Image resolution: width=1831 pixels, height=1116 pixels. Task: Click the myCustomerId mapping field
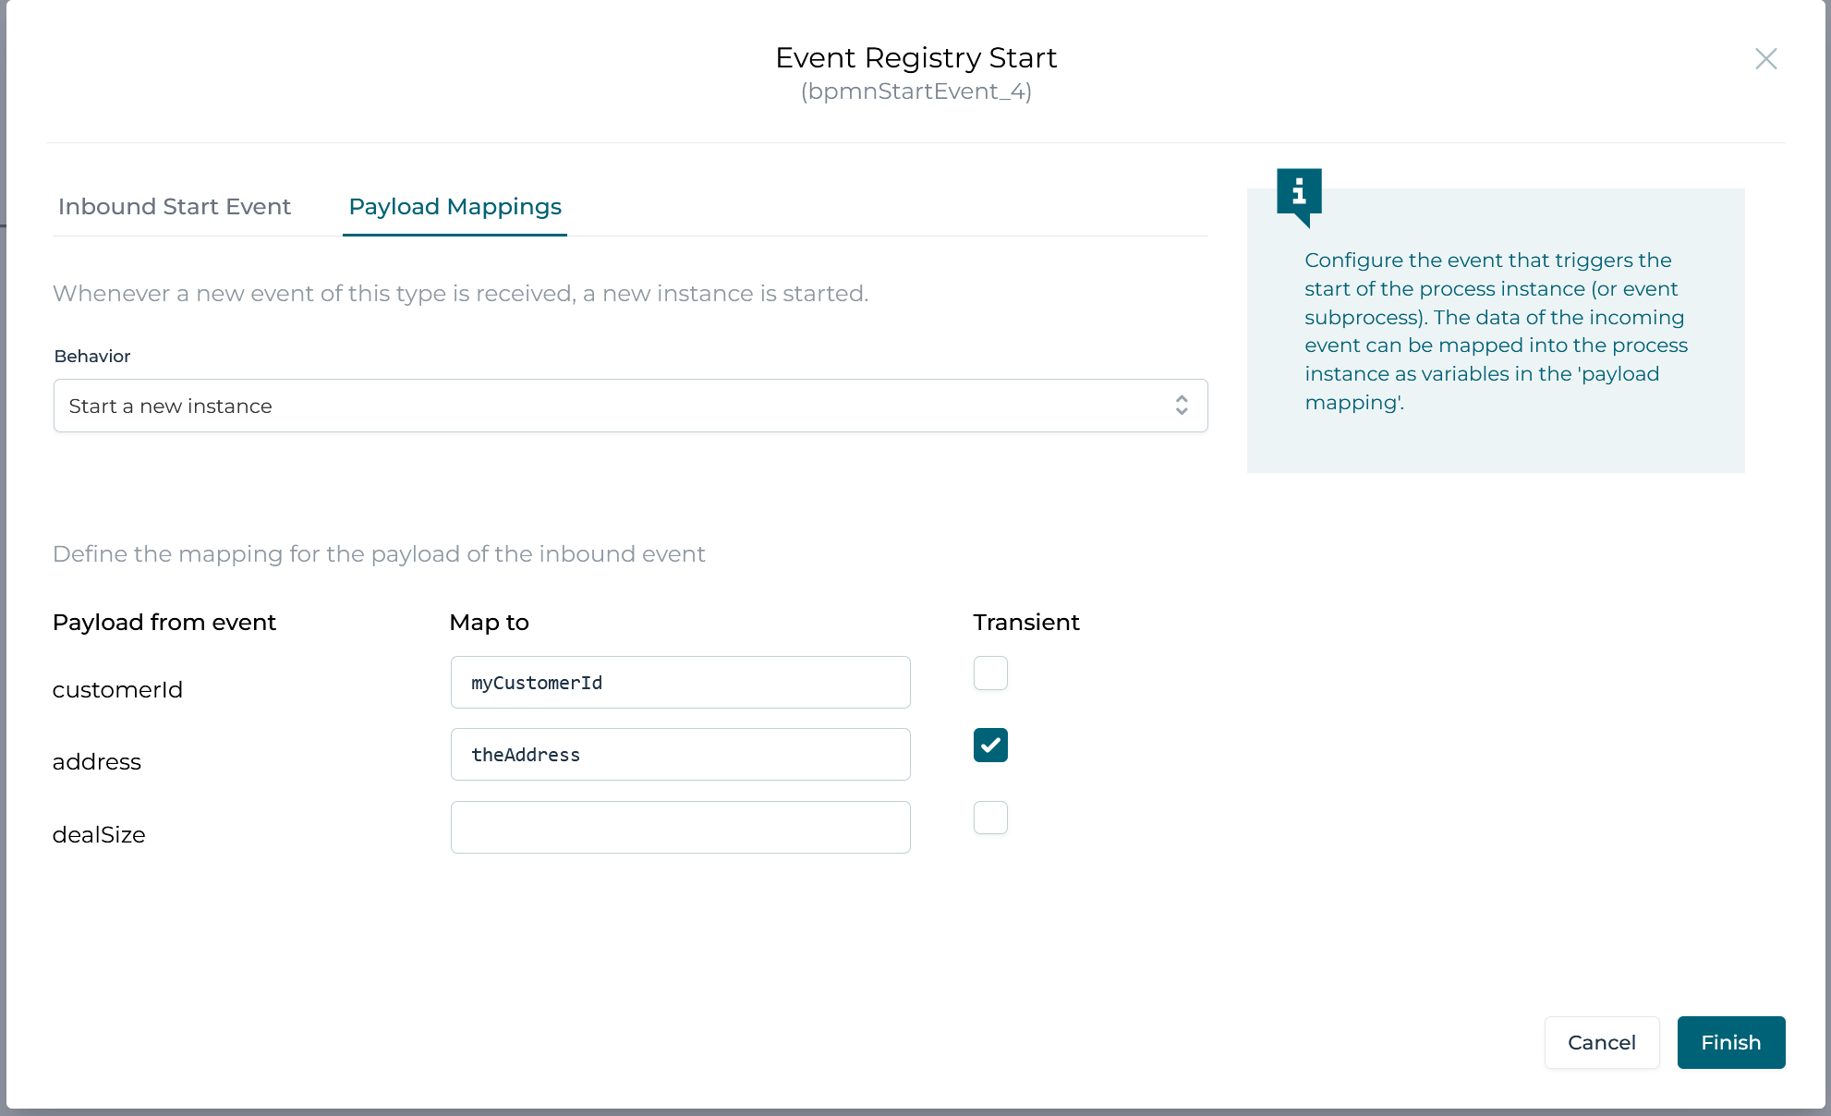[x=680, y=682]
